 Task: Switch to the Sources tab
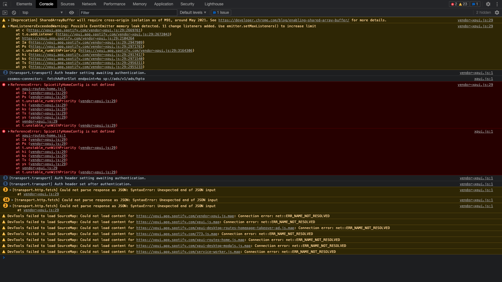(x=67, y=4)
